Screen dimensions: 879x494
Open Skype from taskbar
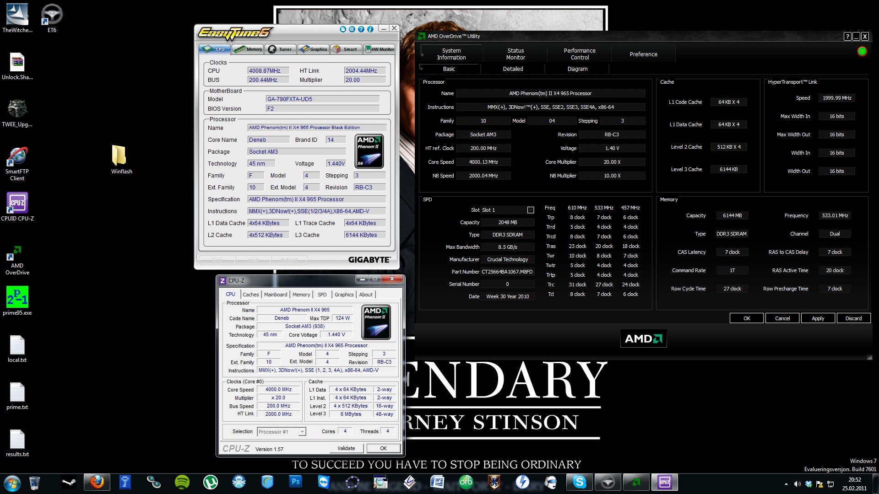[x=580, y=482]
